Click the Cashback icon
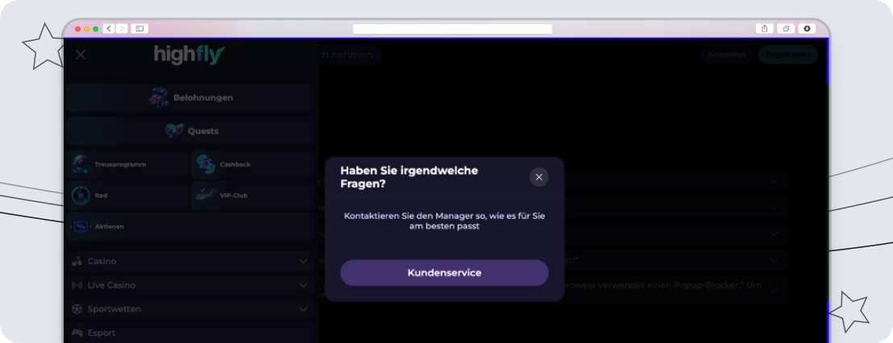 coord(206,164)
